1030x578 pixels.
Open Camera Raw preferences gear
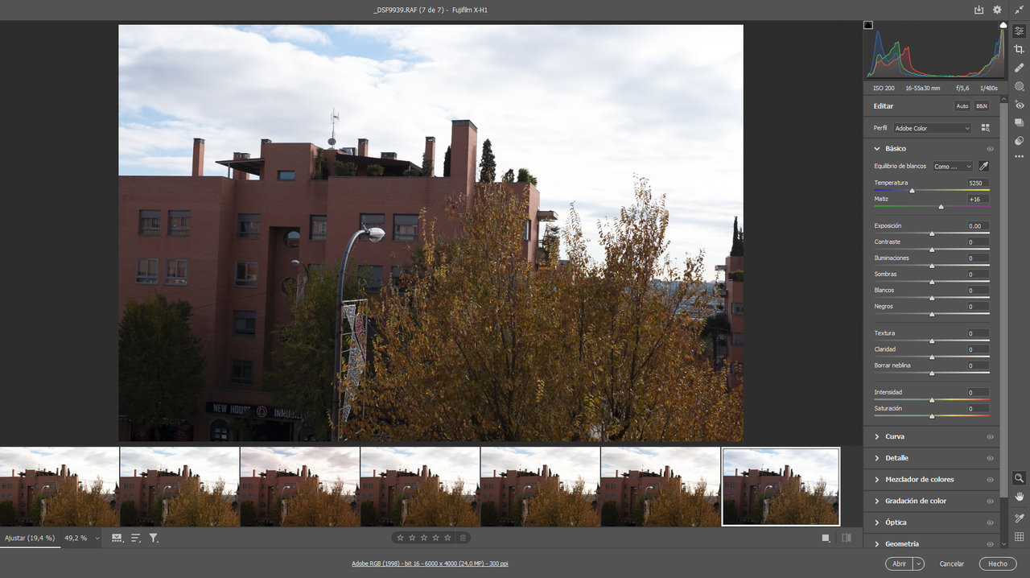click(997, 10)
